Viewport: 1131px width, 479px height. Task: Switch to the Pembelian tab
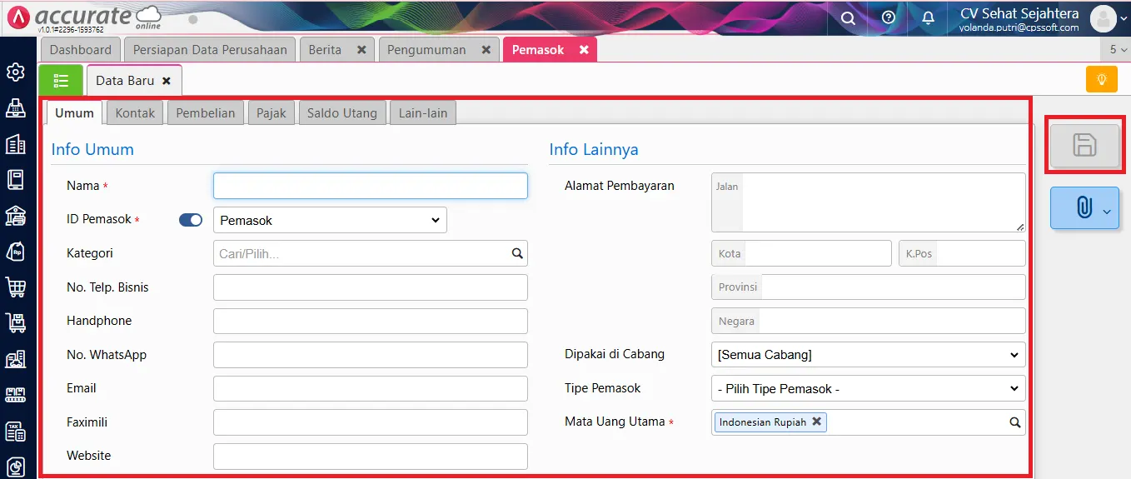tap(206, 112)
